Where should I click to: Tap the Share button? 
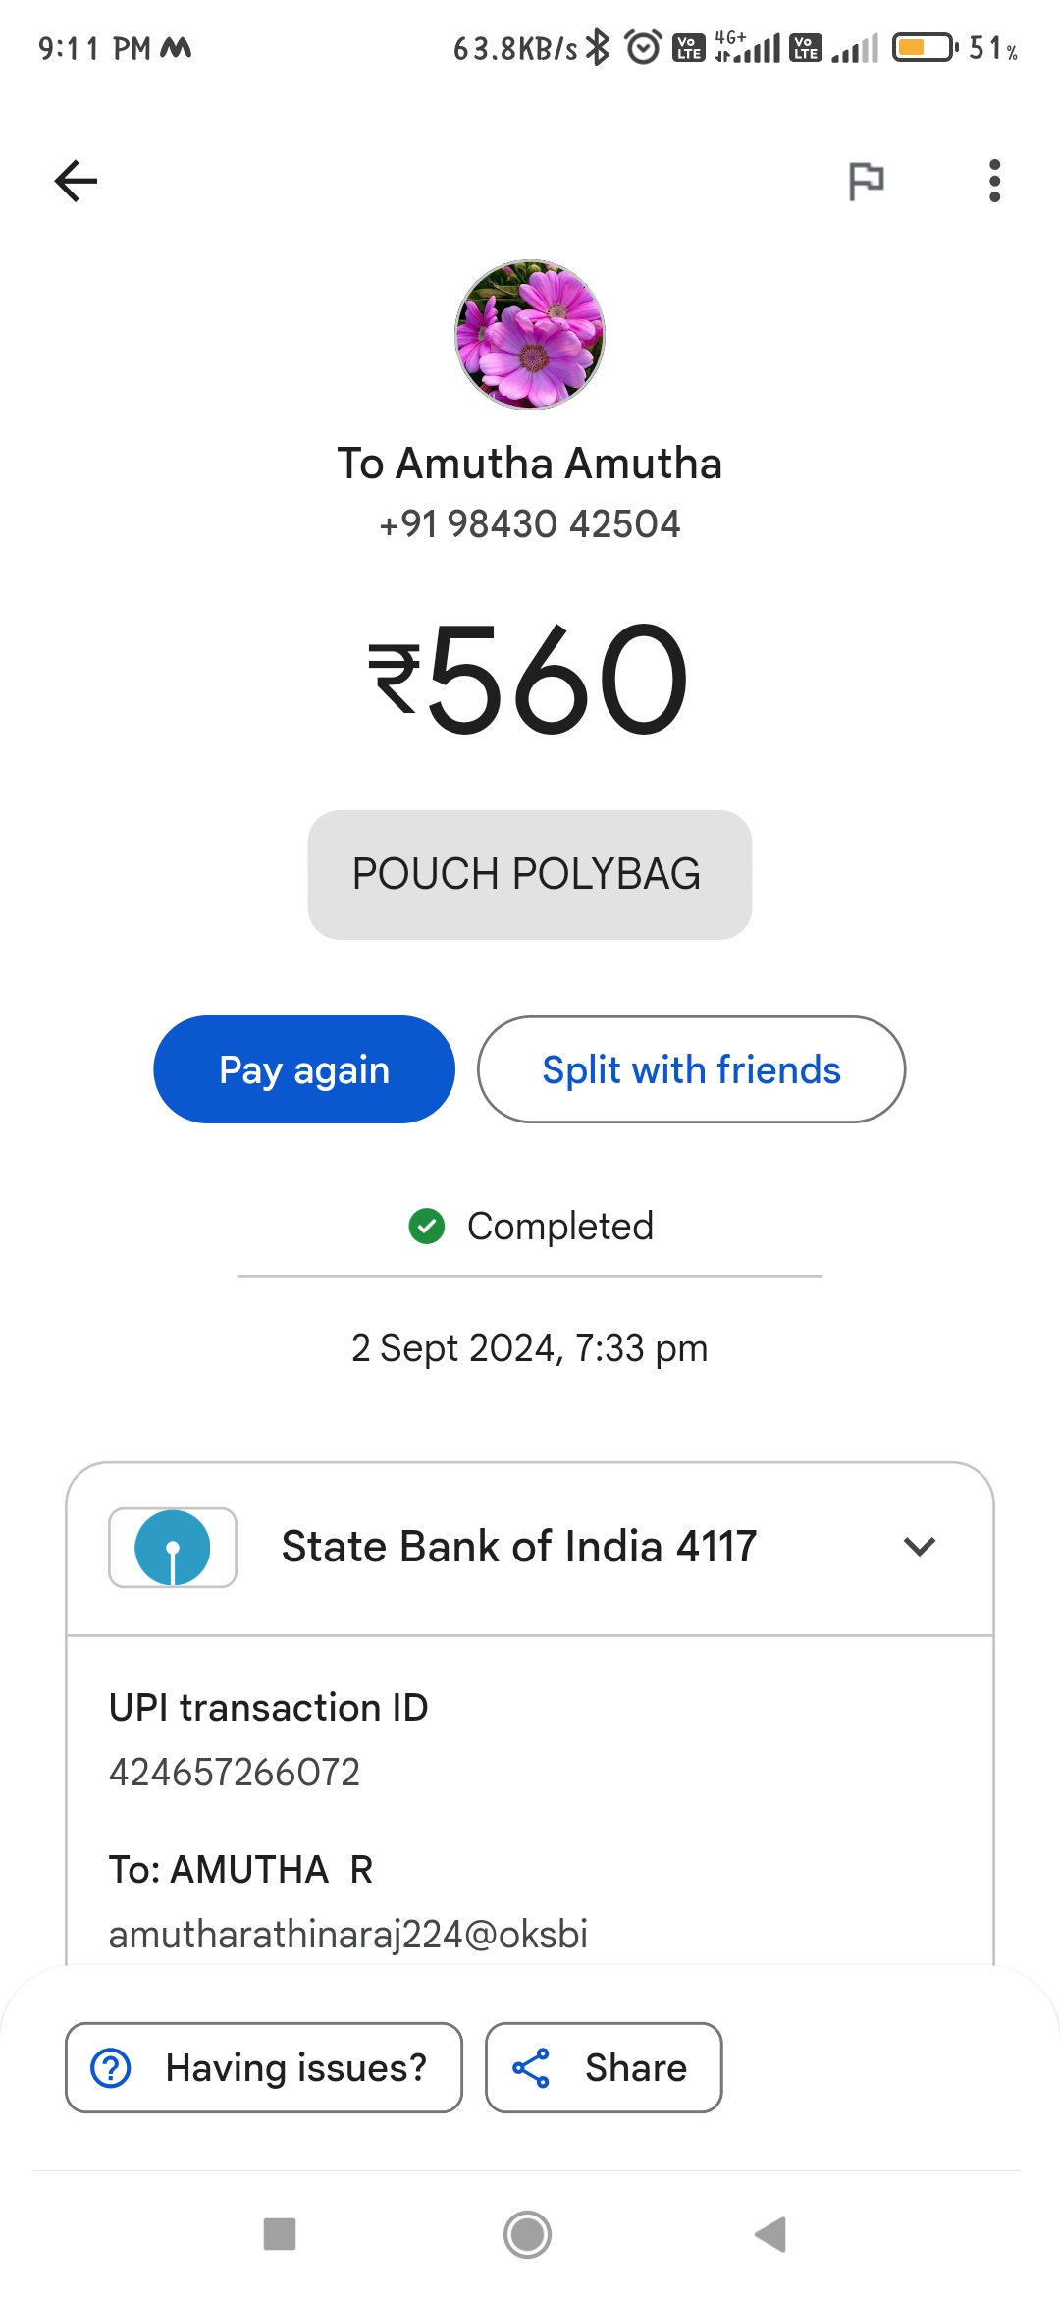click(604, 2067)
